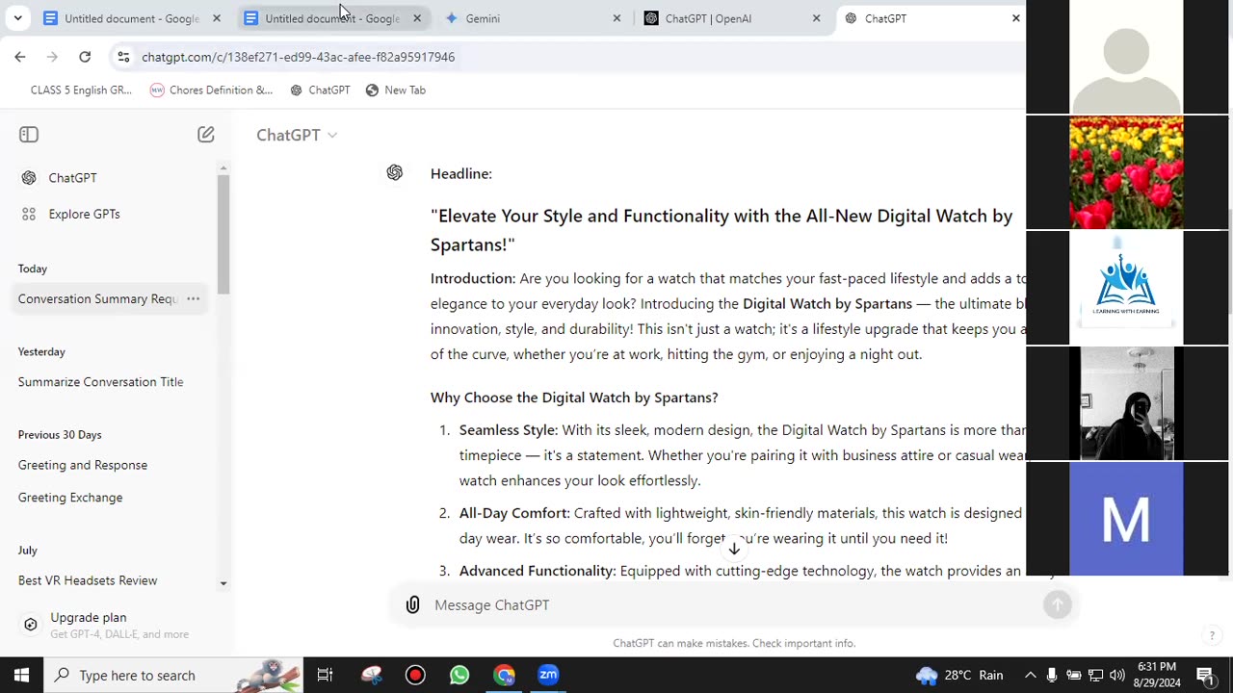Start a new chat with pencil icon
Viewport: 1233px width, 693px height.
click(205, 135)
